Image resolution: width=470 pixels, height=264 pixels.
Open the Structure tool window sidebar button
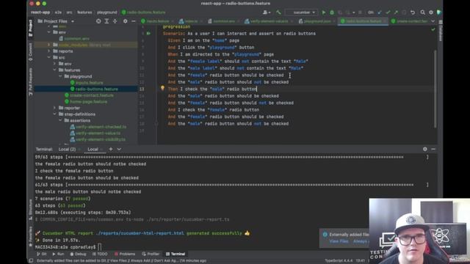(x=30, y=210)
